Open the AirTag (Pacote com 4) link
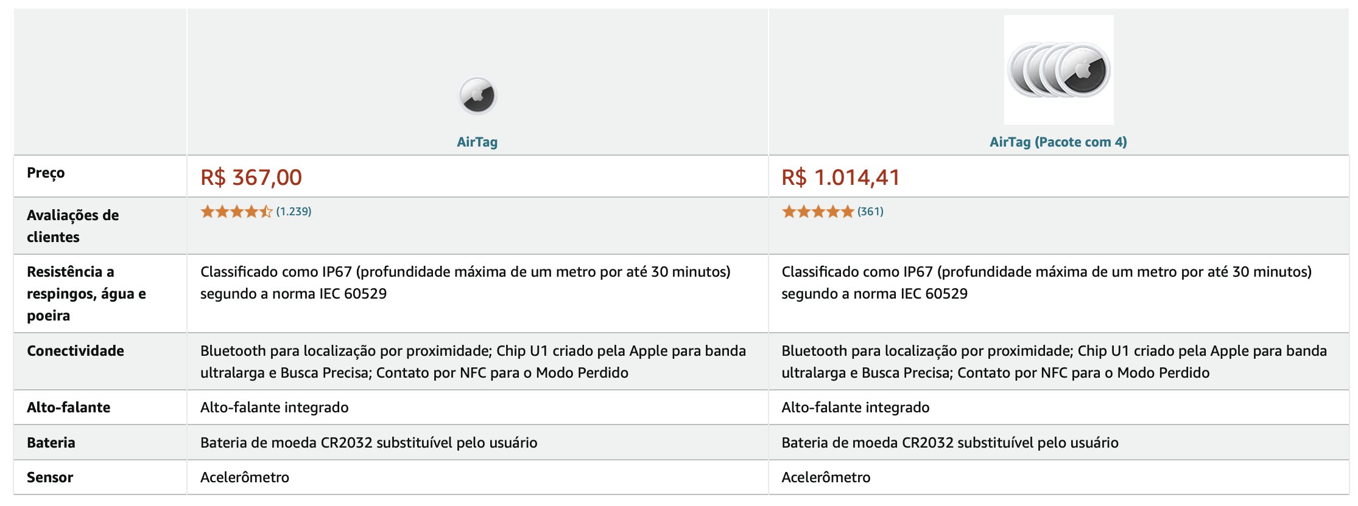 point(1058,142)
